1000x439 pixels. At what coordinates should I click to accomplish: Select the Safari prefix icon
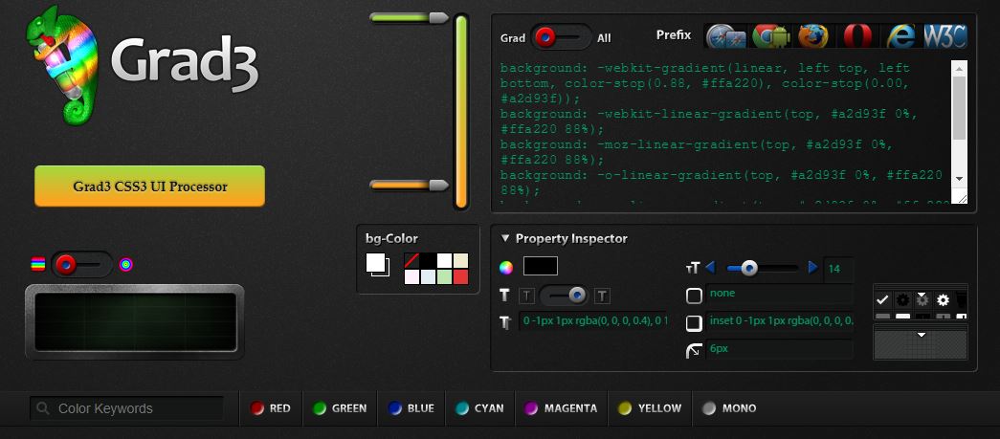(x=726, y=36)
